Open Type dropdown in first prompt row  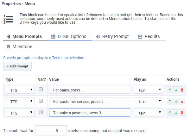click(x=20, y=90)
